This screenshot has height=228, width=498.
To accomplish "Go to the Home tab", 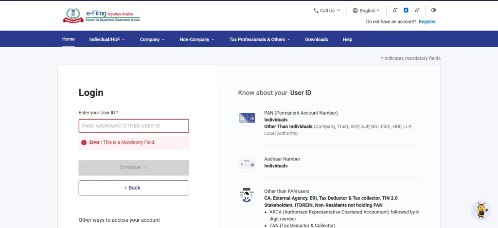I will [x=68, y=39].
